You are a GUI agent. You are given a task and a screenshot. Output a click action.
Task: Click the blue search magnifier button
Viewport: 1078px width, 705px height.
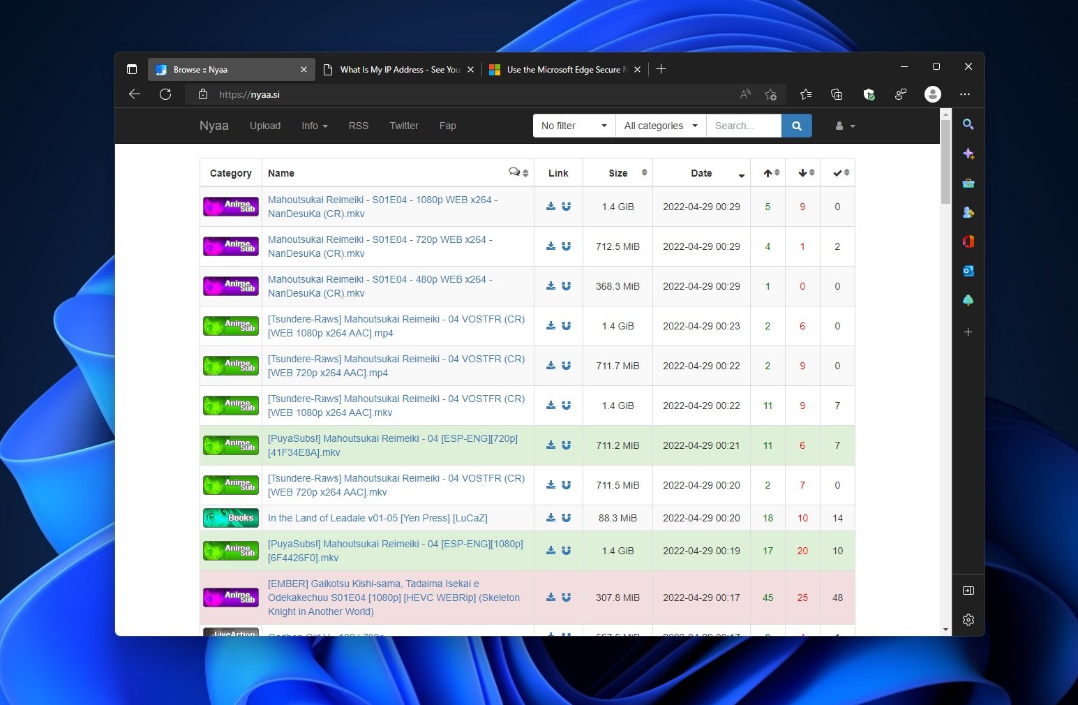[796, 126]
